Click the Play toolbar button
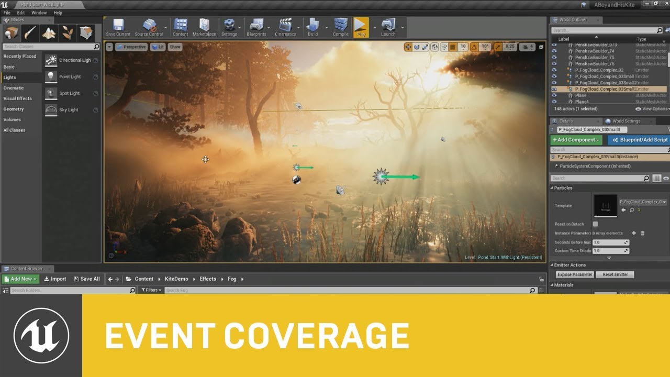The width and height of the screenshot is (670, 377). coord(361,27)
